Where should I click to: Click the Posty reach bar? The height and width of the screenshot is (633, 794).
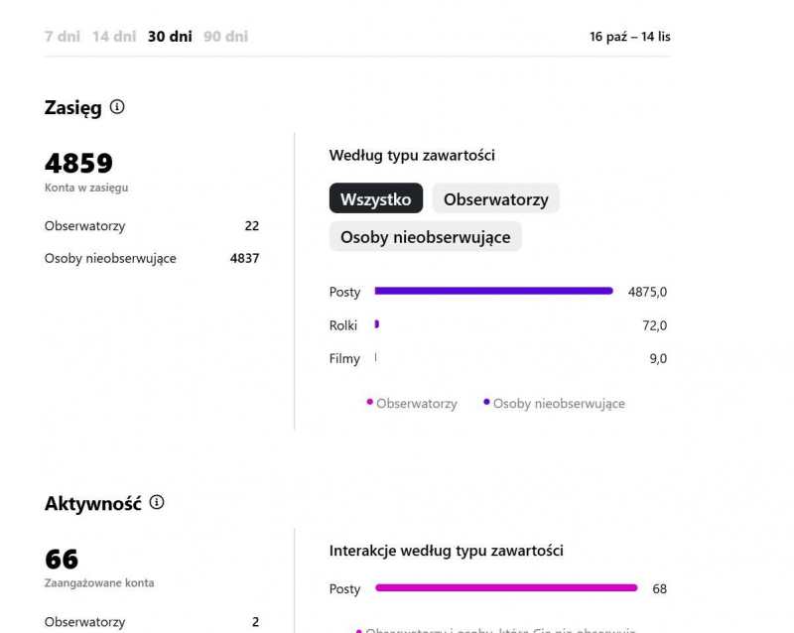point(493,291)
